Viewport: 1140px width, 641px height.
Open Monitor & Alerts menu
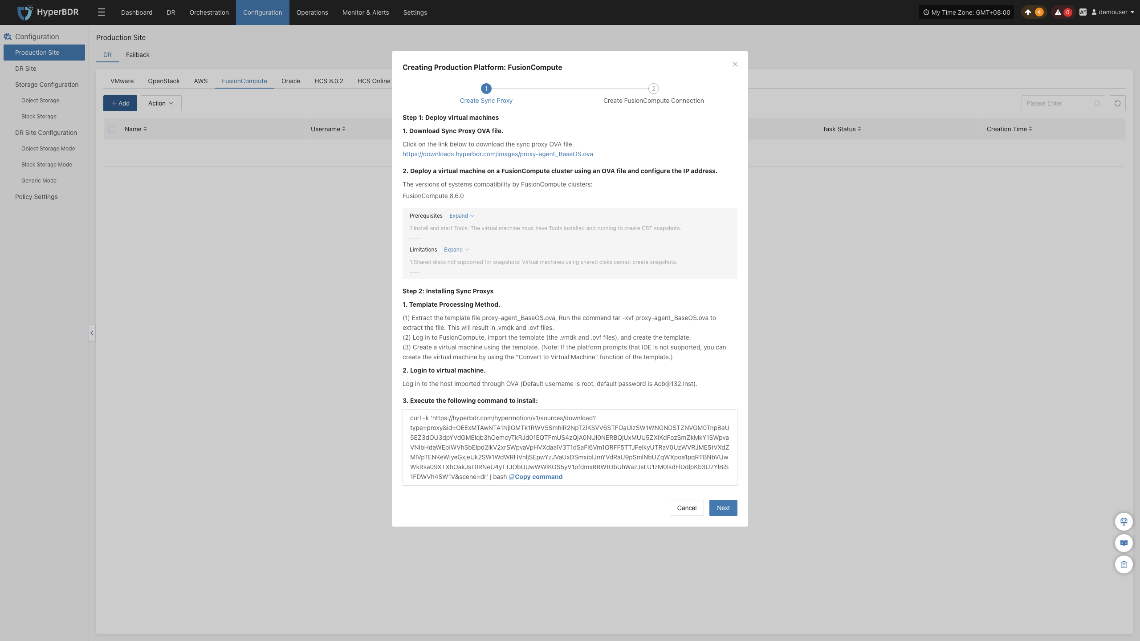(366, 12)
